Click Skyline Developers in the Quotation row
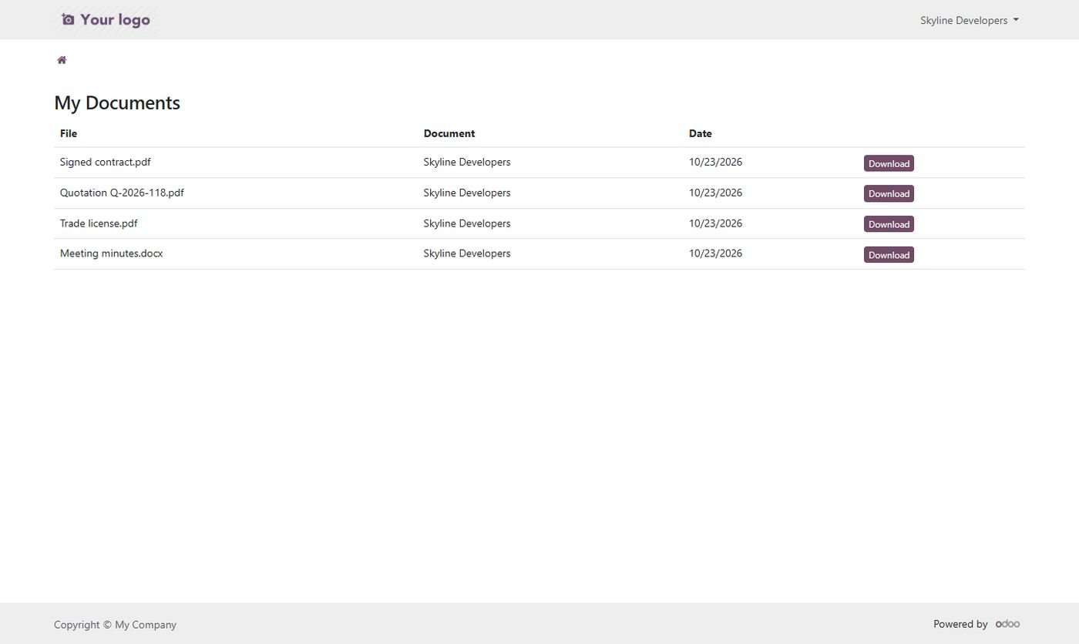The height and width of the screenshot is (644, 1079). (467, 193)
